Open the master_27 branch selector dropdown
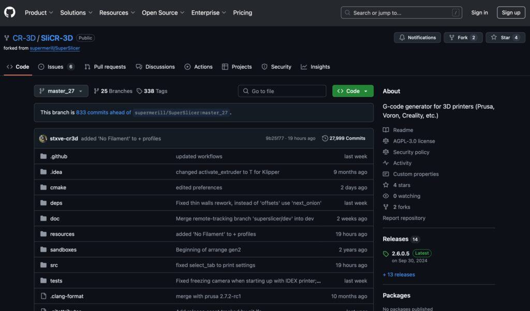Viewport: 530px width, 311px height. 61,91
